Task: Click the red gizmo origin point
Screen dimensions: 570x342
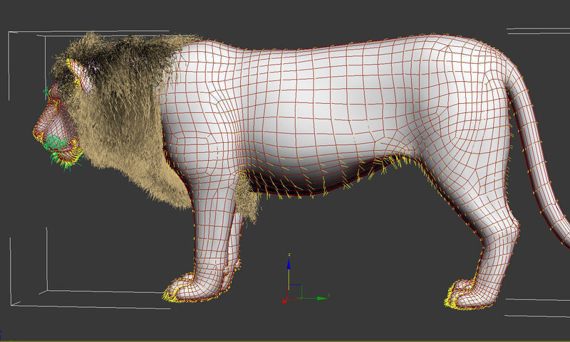Action: coord(286,300)
